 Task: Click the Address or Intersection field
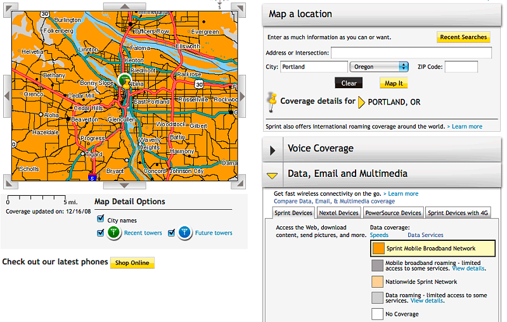411,53
